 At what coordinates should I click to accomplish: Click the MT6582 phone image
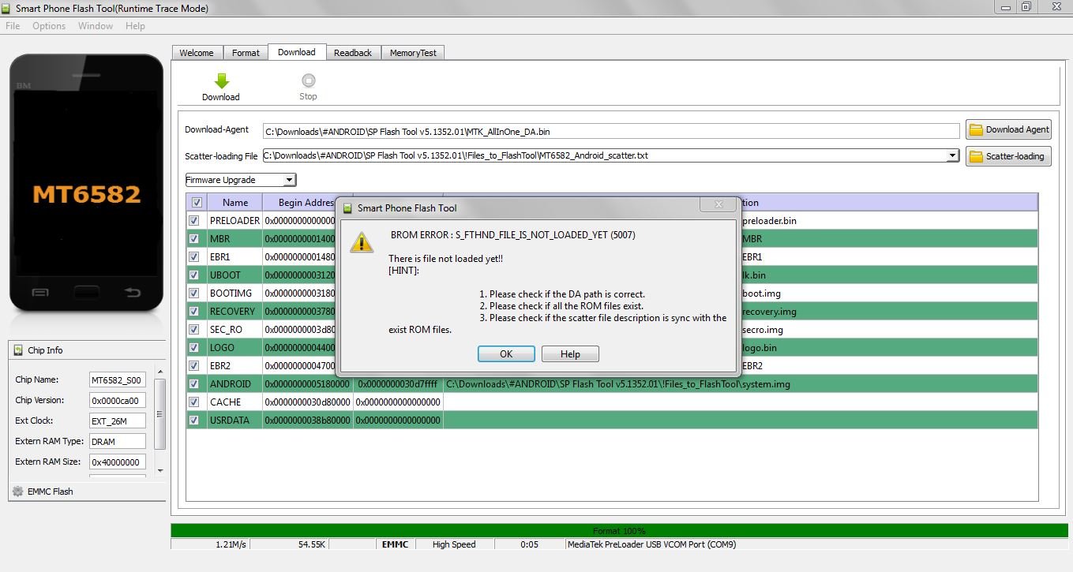click(87, 183)
